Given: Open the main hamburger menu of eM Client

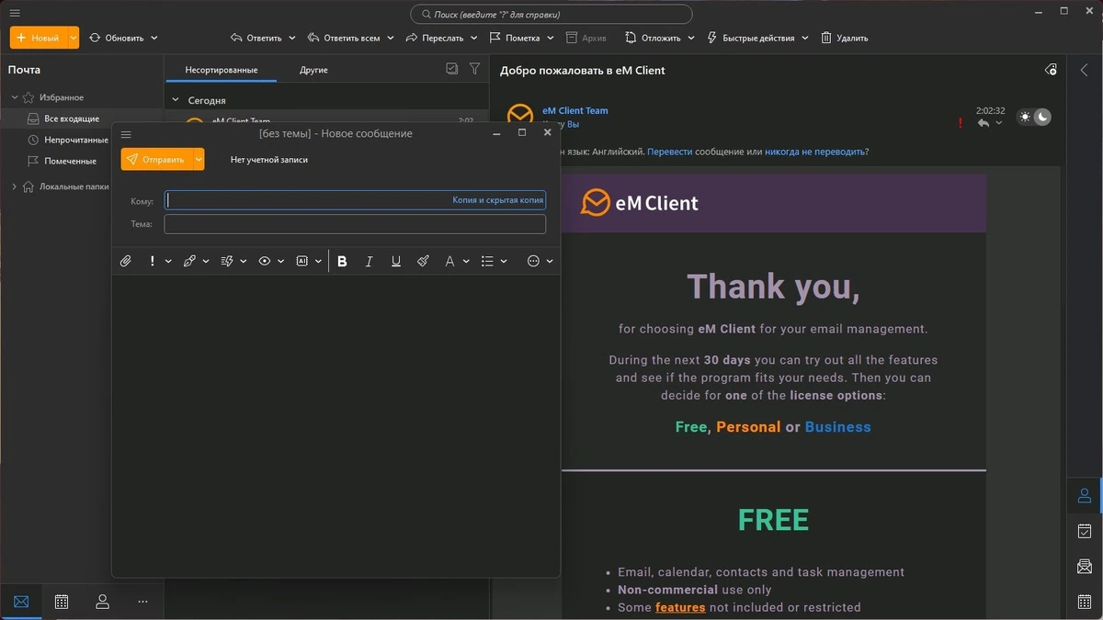Looking at the screenshot, I should 15,13.
